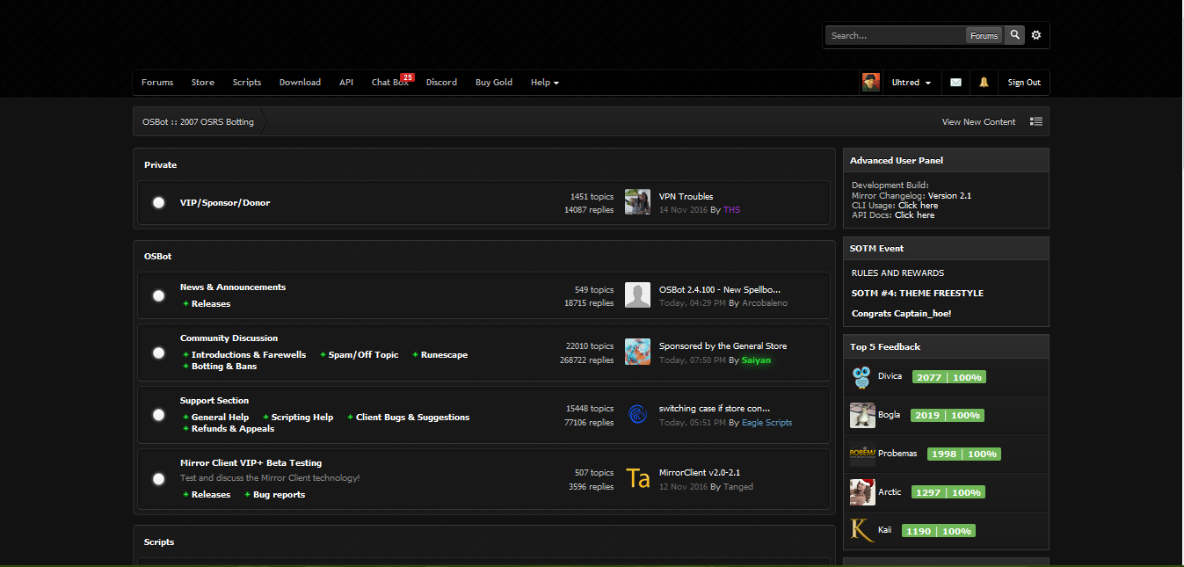Open Releases subforum under News & Announcements
Viewport: 1184px width, 567px height.
click(x=211, y=304)
